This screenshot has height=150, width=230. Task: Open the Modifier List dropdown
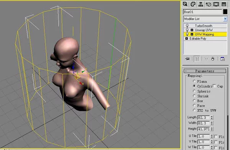[x=225, y=19]
